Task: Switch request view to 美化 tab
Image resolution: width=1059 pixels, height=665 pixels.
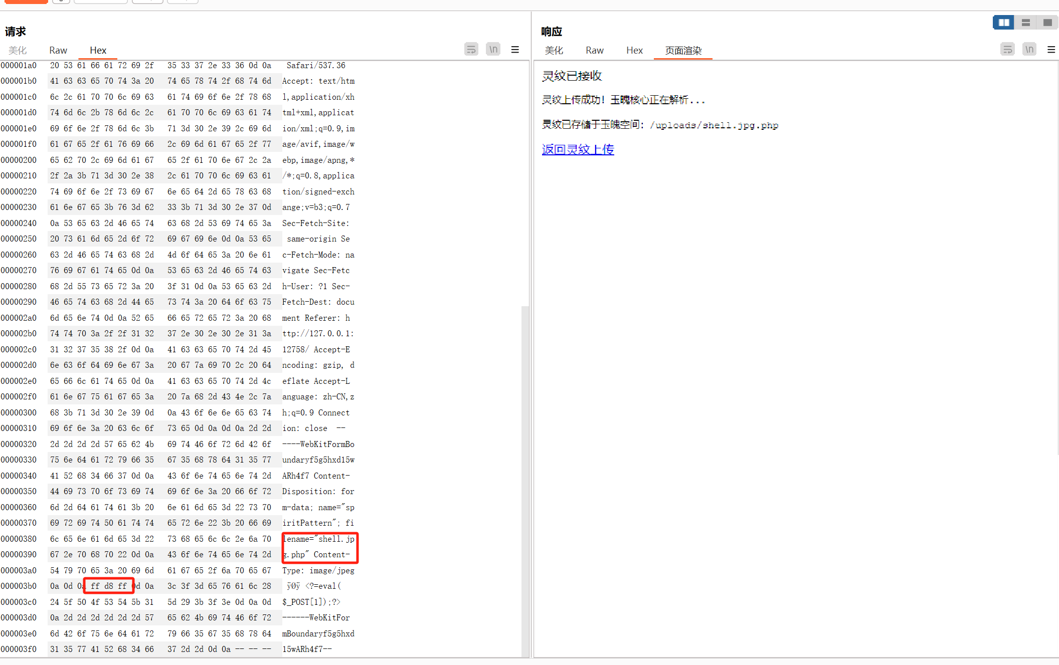Action: coord(18,50)
